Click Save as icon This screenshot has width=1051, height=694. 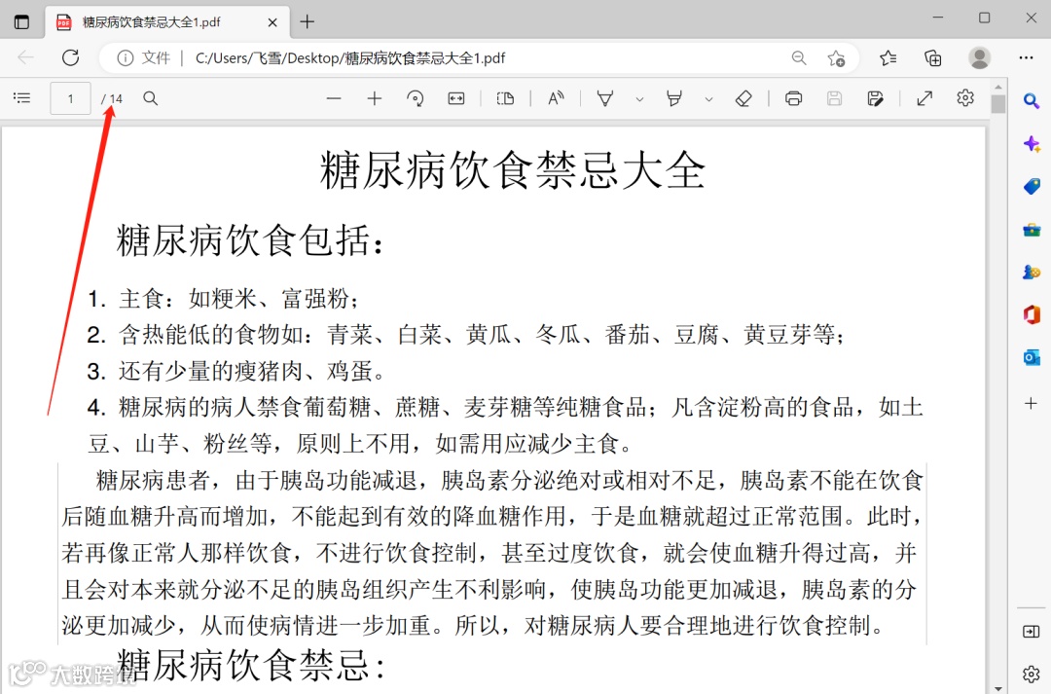(x=876, y=98)
